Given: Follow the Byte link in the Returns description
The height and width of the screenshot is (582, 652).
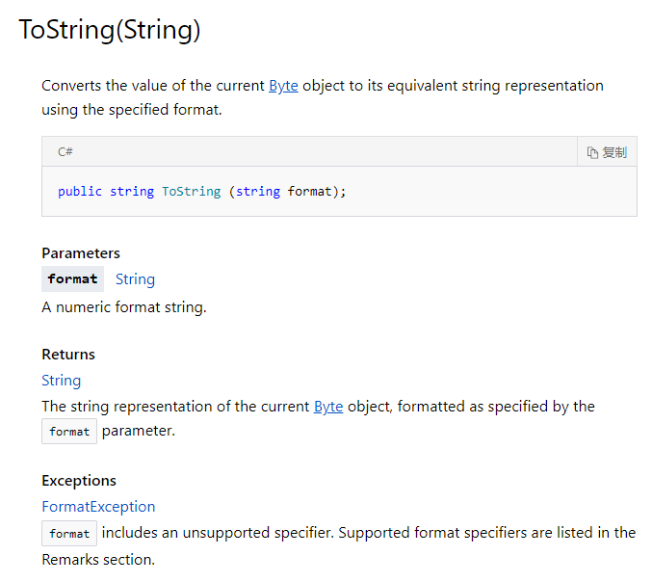Looking at the screenshot, I should coord(328,407).
